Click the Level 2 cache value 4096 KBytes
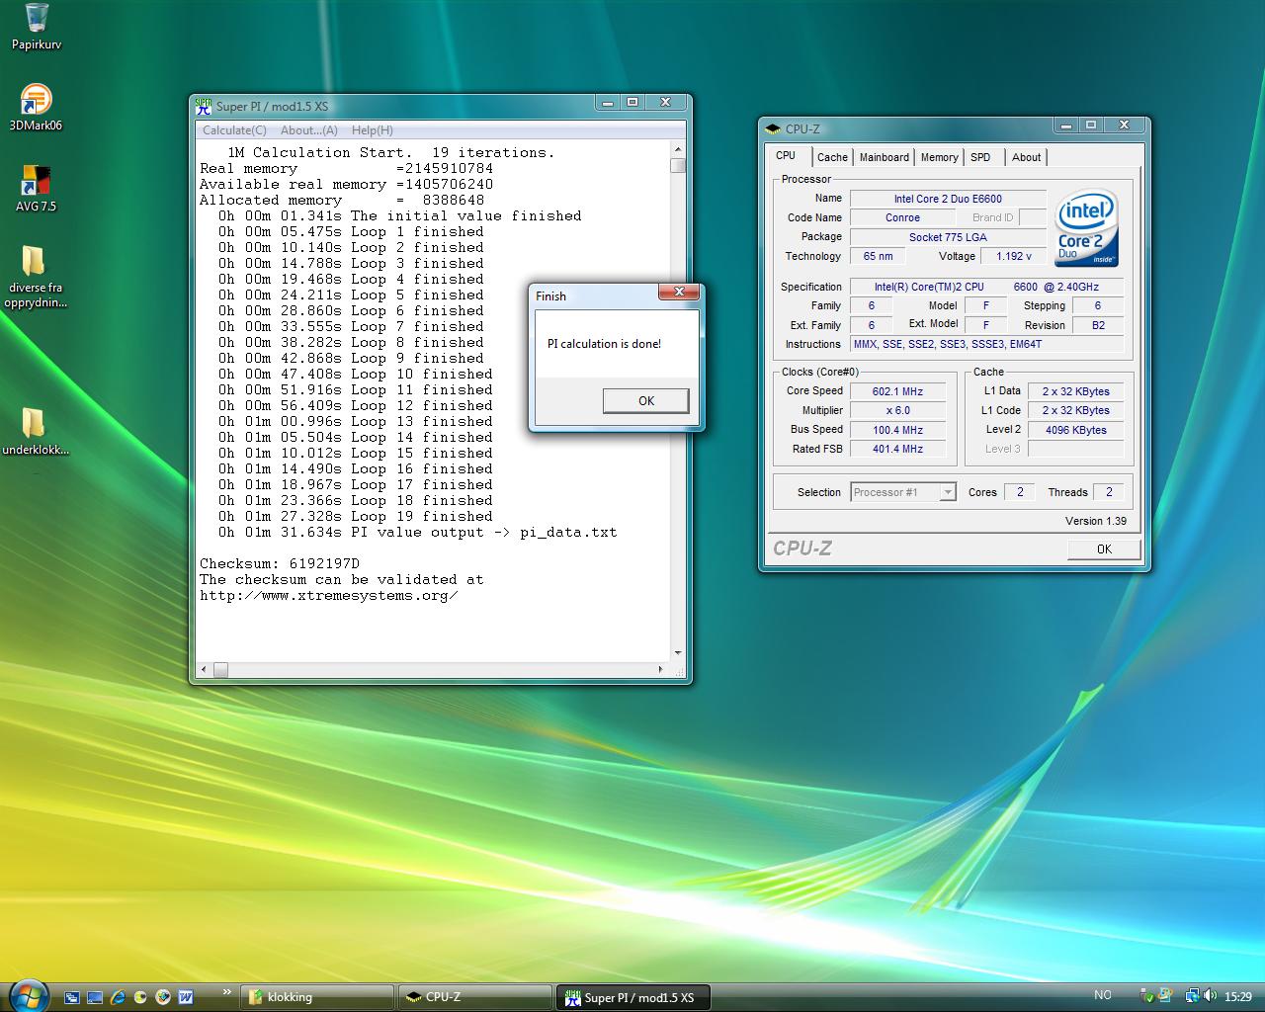Viewport: 1265px width, 1012px height. [1075, 430]
